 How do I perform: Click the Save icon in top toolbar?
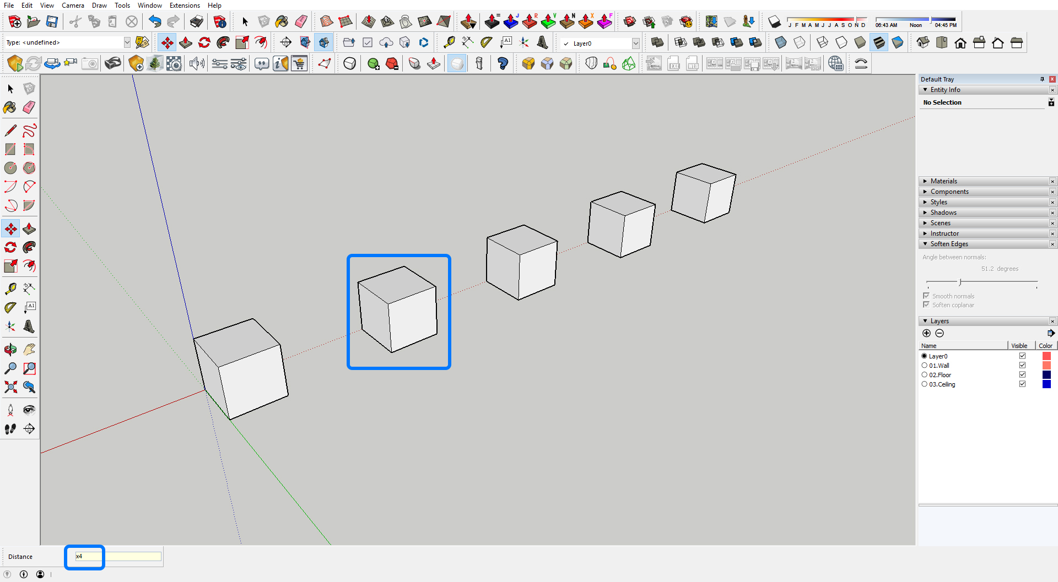(x=52, y=21)
